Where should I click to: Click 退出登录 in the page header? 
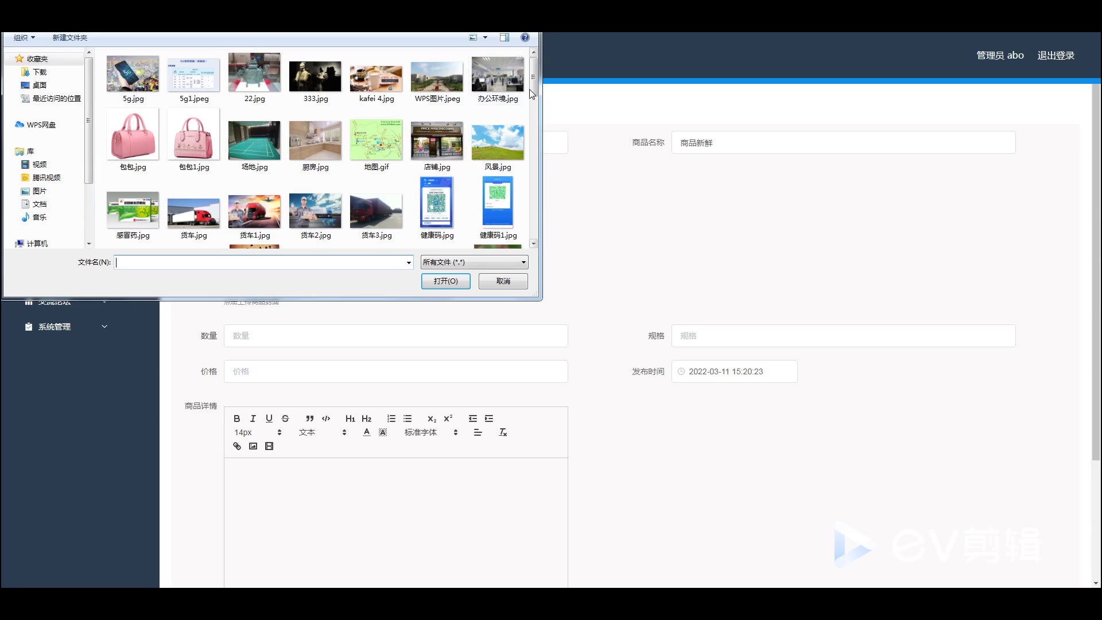1056,55
